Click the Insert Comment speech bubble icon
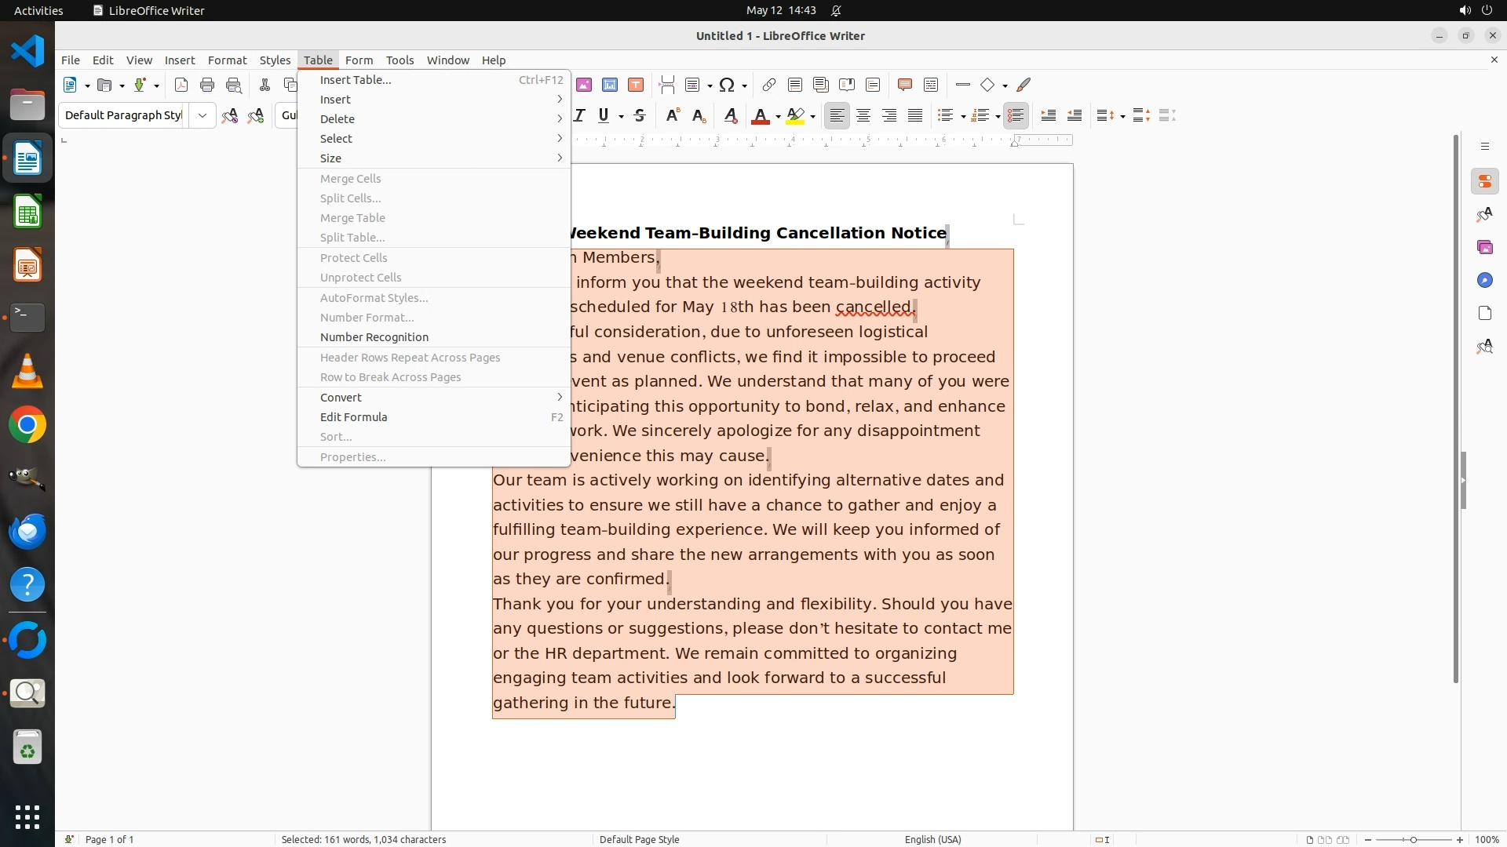This screenshot has width=1507, height=847. tap(904, 85)
